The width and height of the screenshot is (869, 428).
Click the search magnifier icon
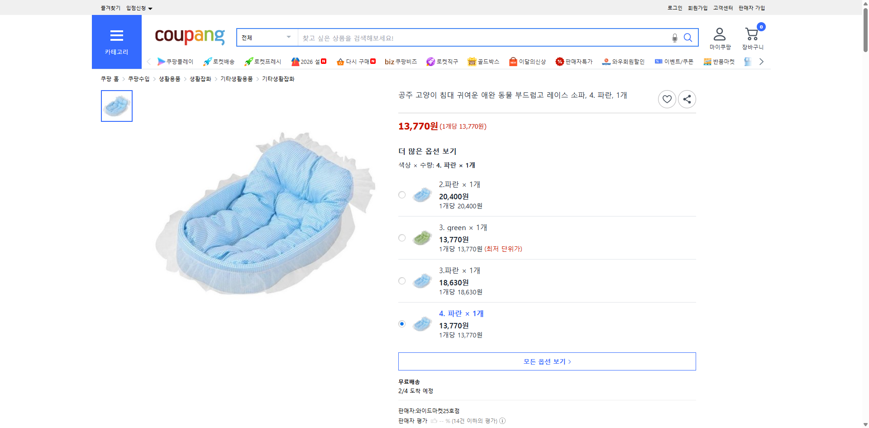click(x=688, y=38)
